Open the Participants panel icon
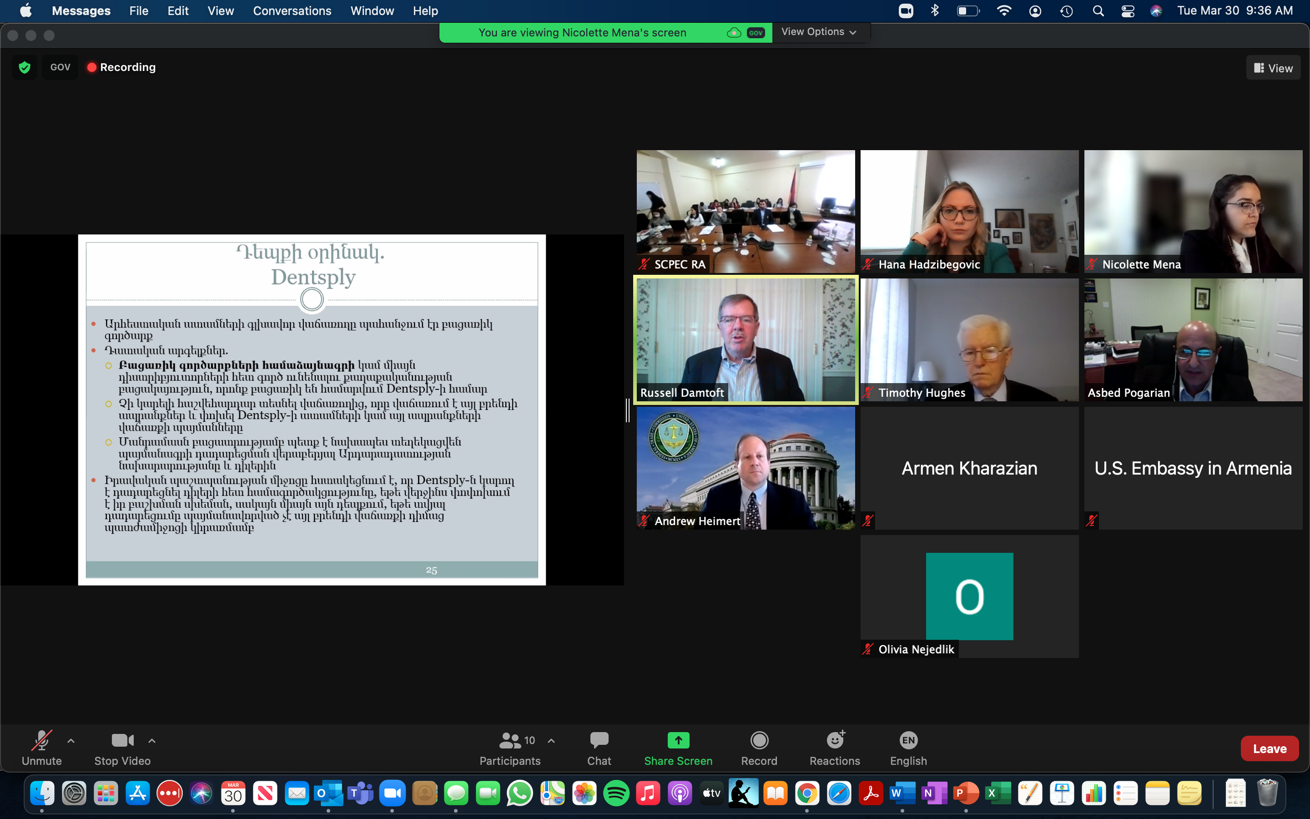The height and width of the screenshot is (819, 1310). pyautogui.click(x=509, y=740)
